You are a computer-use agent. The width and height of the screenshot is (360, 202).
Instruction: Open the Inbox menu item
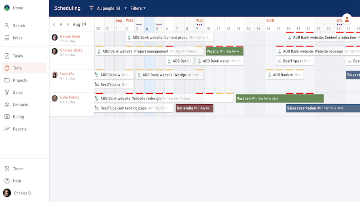(x=18, y=38)
